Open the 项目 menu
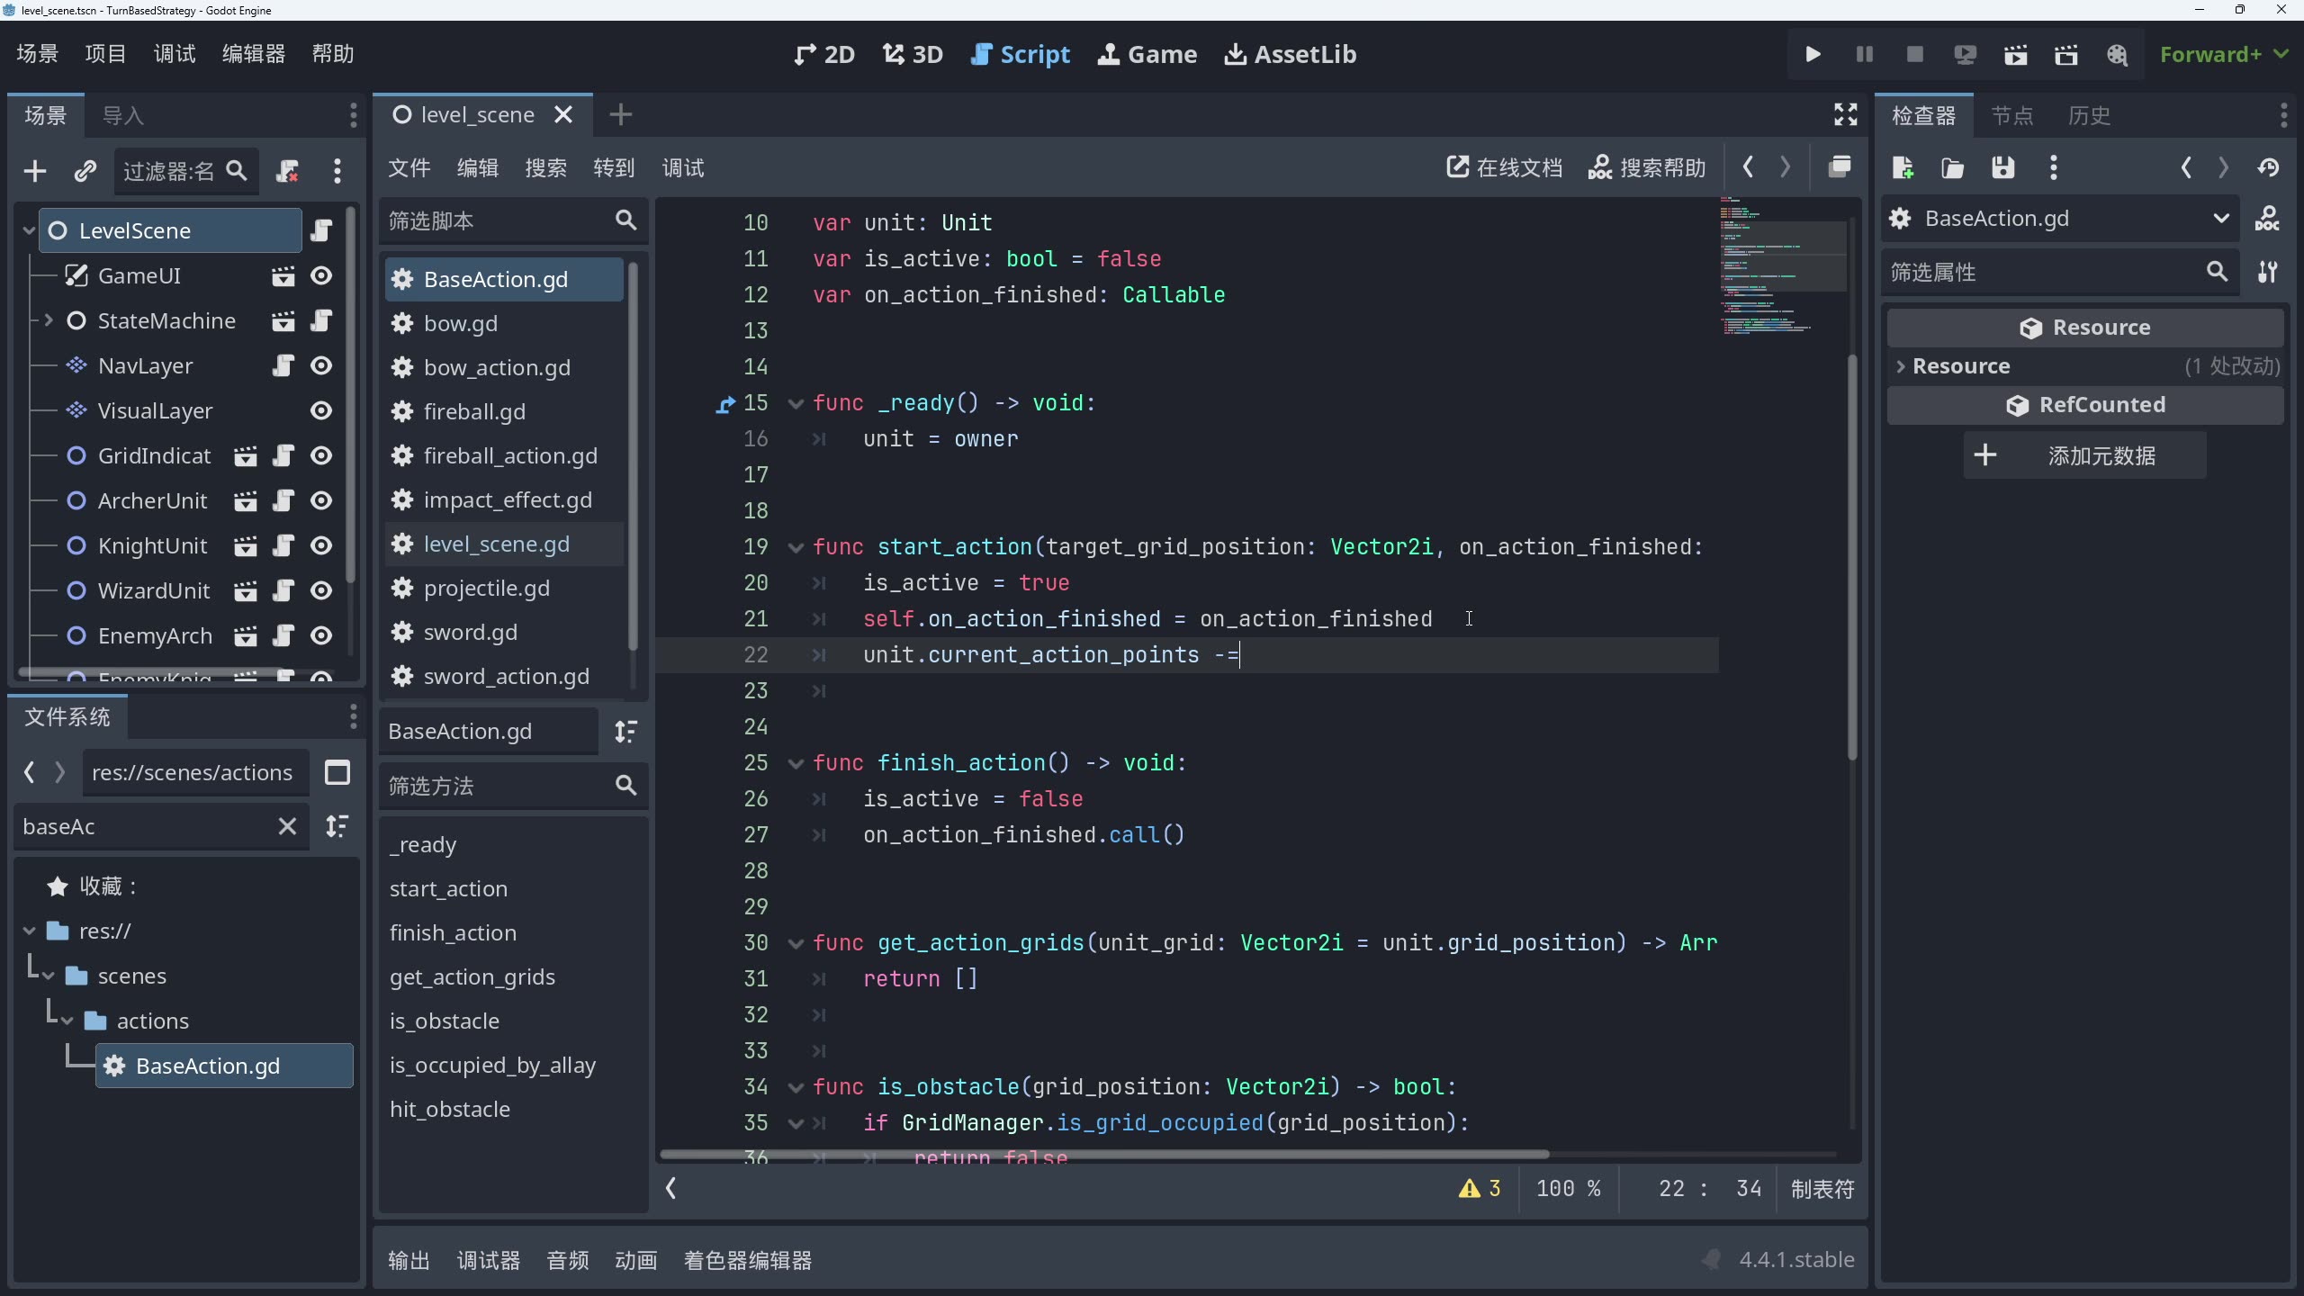 pos(105,53)
